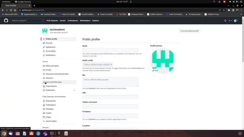Show applications grid
Image resolution: width=244 pixels, height=137 pixels.
[240, 134]
